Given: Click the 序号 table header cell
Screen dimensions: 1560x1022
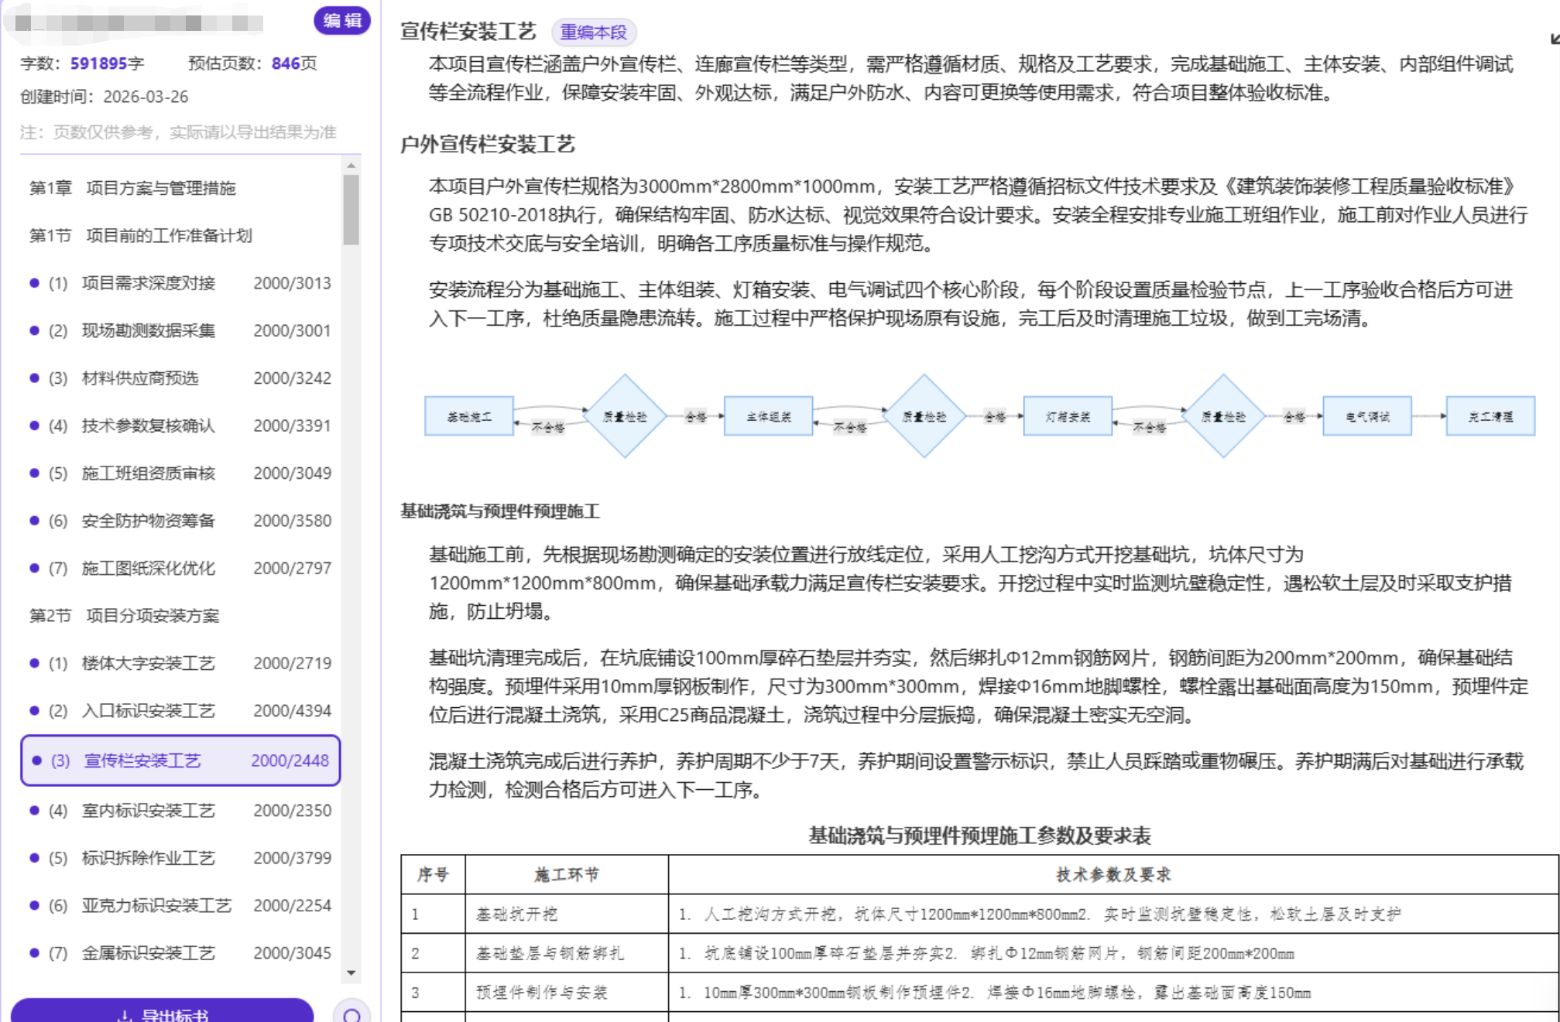Looking at the screenshot, I should coord(433,874).
